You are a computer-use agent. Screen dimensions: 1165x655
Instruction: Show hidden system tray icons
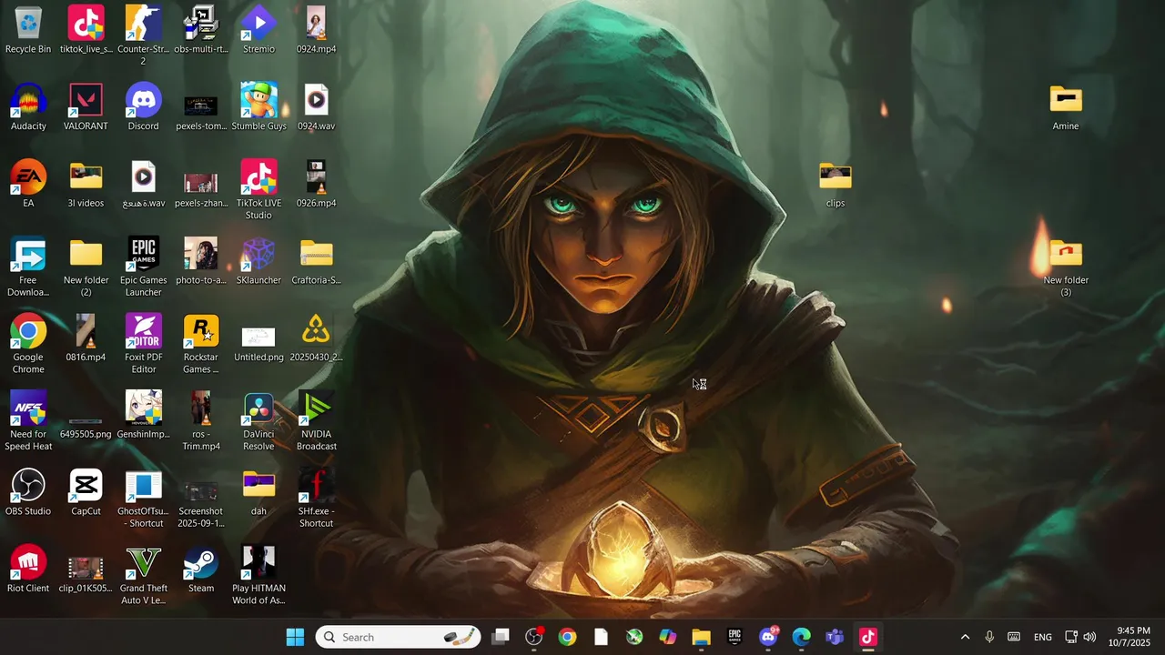(965, 637)
